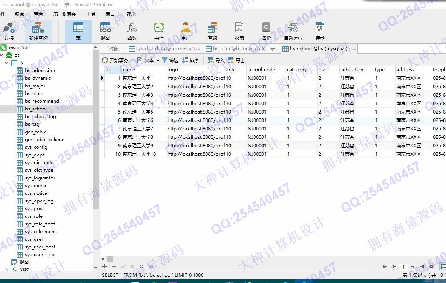Collapse the 表 tables node
This screenshot has height=283, width=446.
7,63
